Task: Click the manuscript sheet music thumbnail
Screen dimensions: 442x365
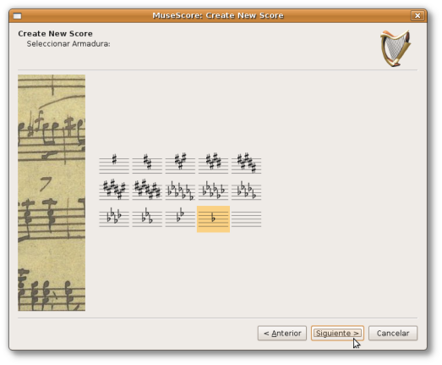Action: tap(52, 193)
